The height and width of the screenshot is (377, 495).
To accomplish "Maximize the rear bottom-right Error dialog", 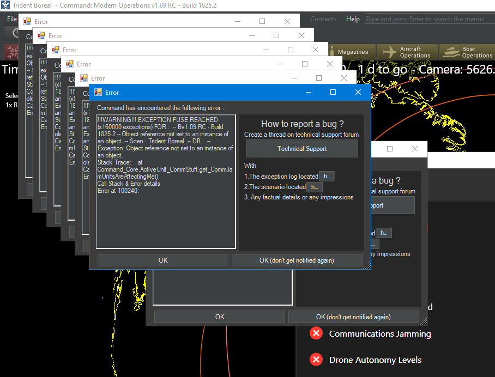I will pos(390,149).
